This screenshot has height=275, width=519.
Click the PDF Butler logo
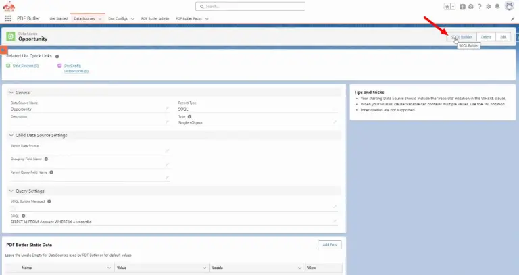(9, 6)
